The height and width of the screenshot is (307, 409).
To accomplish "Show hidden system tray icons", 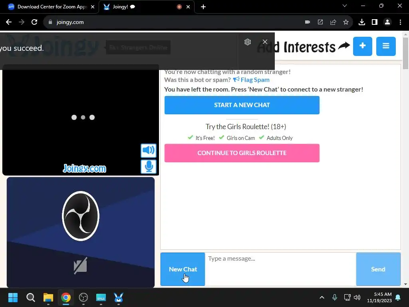I will click(x=322, y=297).
